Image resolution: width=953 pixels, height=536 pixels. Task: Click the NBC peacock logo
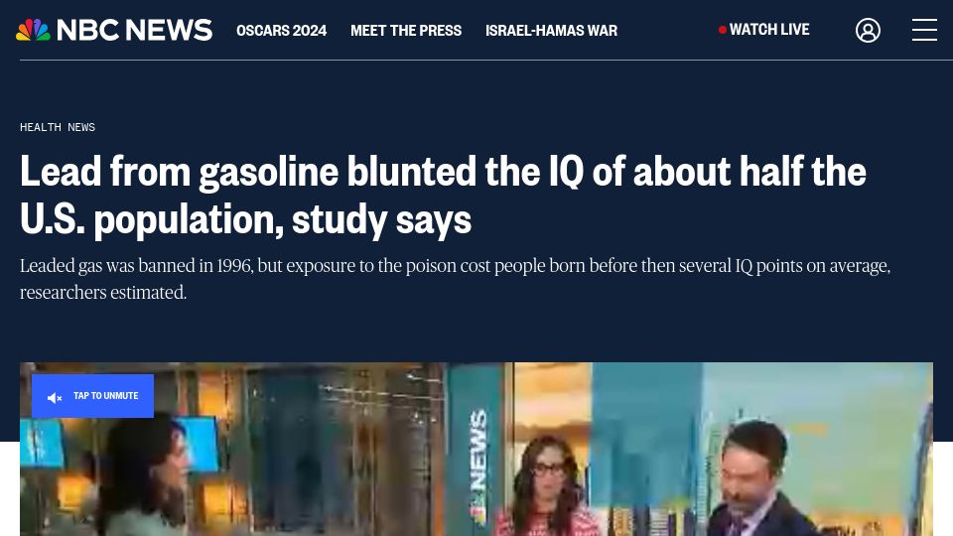tap(33, 30)
